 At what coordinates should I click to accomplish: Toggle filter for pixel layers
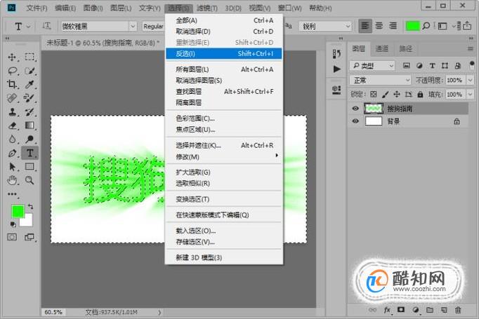pos(406,65)
